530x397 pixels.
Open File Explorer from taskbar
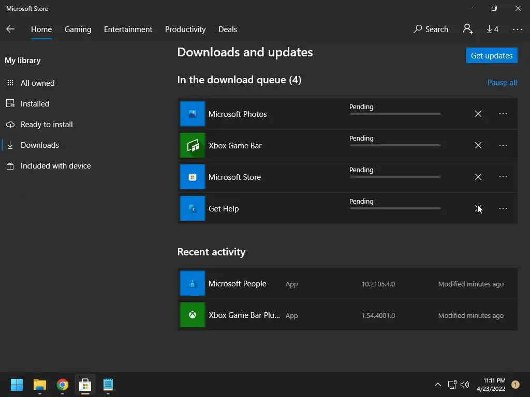pyautogui.click(x=39, y=385)
